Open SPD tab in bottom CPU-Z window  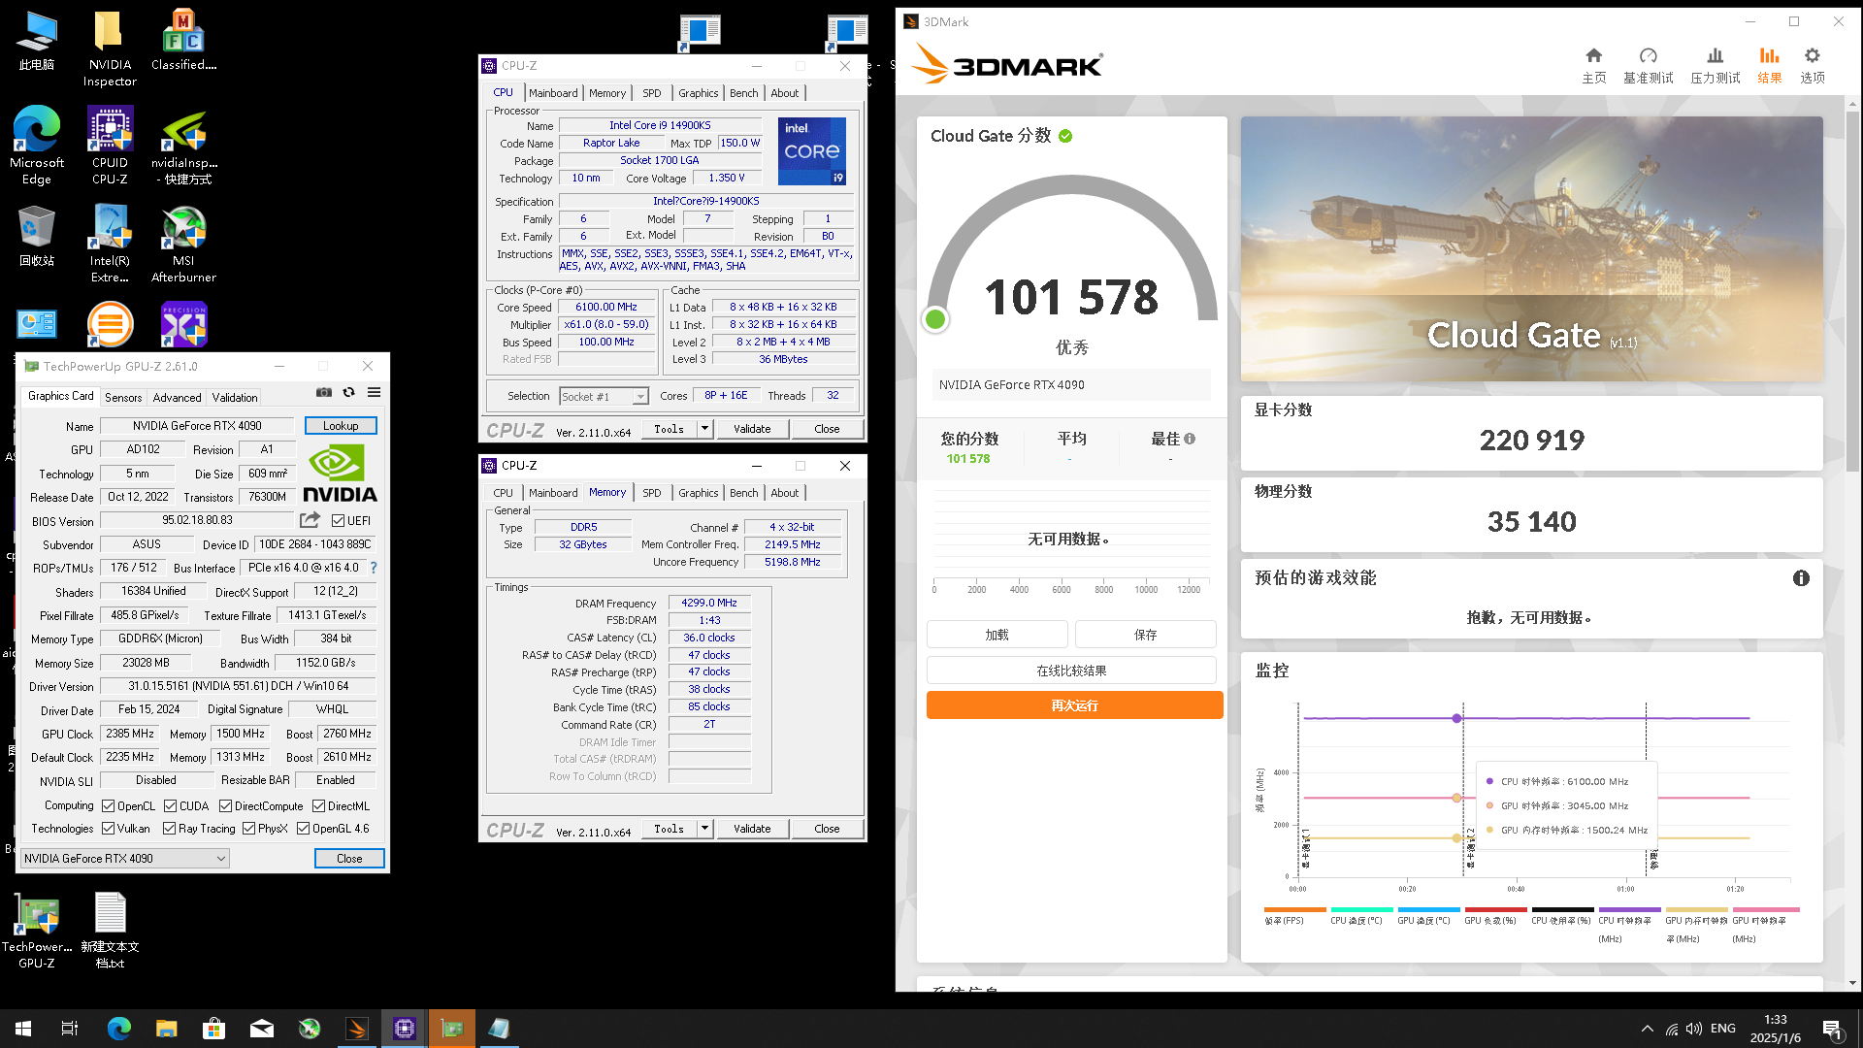coord(652,493)
